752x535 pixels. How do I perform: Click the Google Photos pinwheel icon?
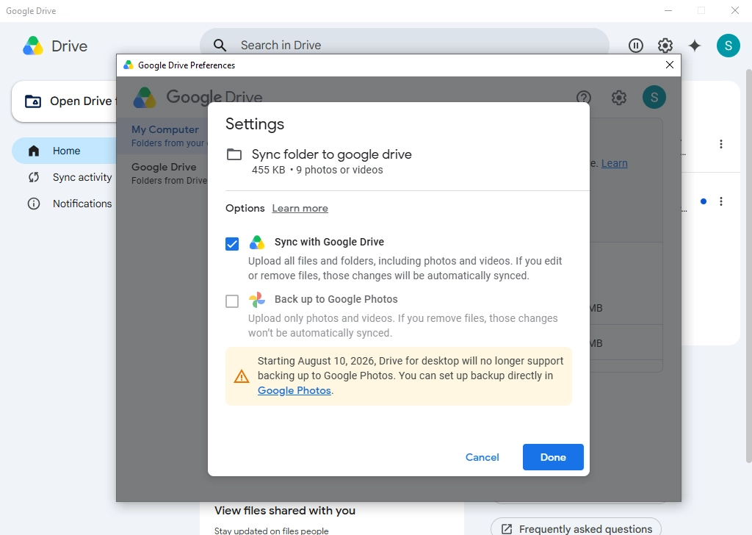tap(257, 299)
